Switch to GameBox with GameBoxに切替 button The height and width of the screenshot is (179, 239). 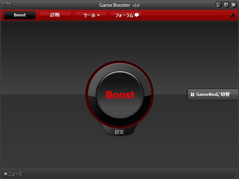[x=213, y=94]
